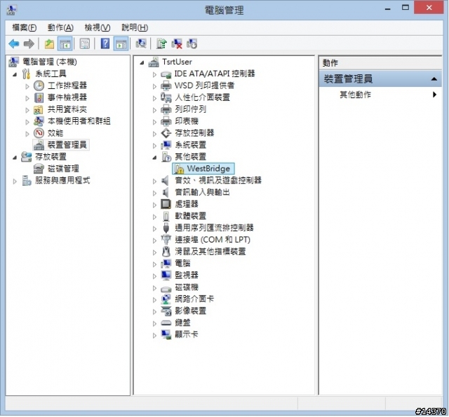Click the 網路介面卡 network icon
Viewport: 449px width, 417px height.
click(166, 299)
